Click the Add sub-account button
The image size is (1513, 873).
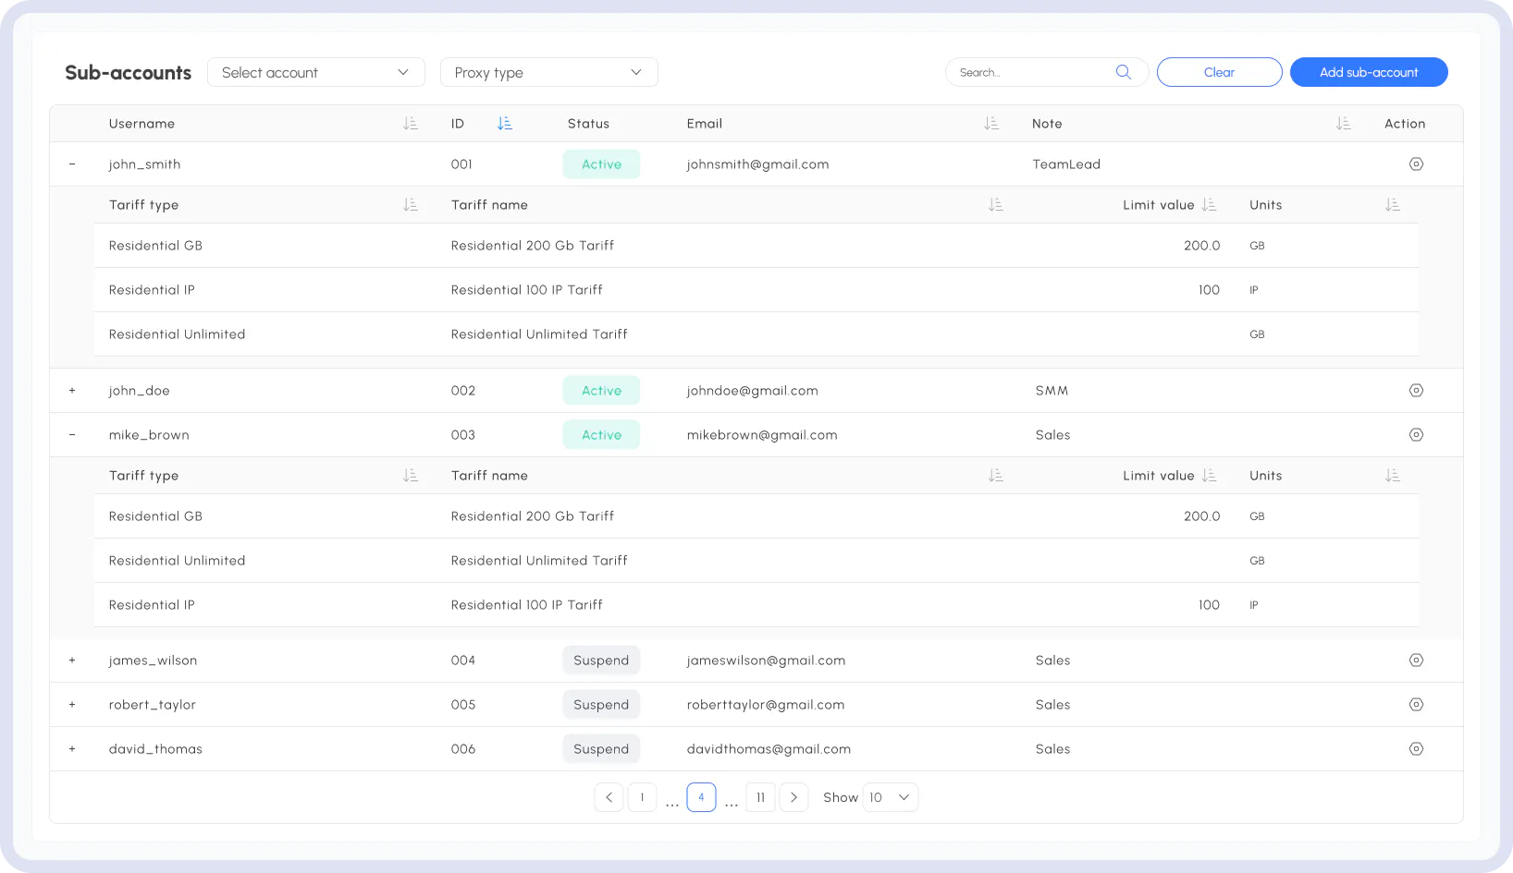(x=1369, y=72)
